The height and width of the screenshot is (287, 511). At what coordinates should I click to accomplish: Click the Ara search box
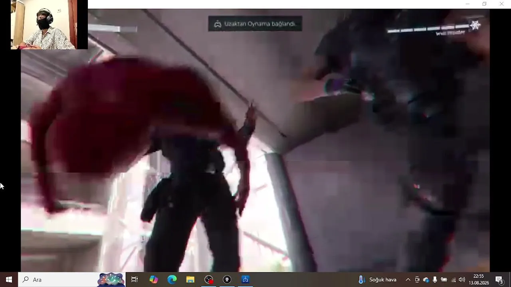point(72,279)
